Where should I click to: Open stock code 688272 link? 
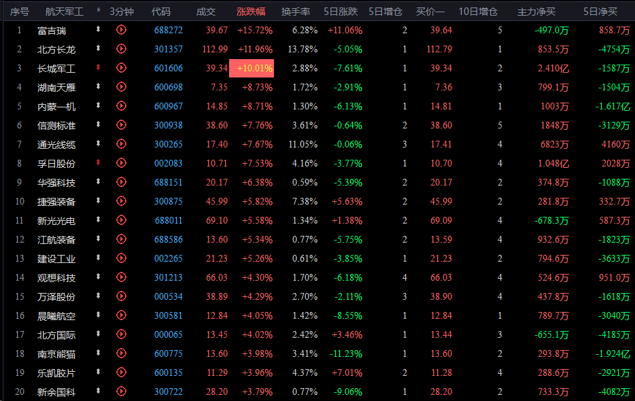[168, 30]
